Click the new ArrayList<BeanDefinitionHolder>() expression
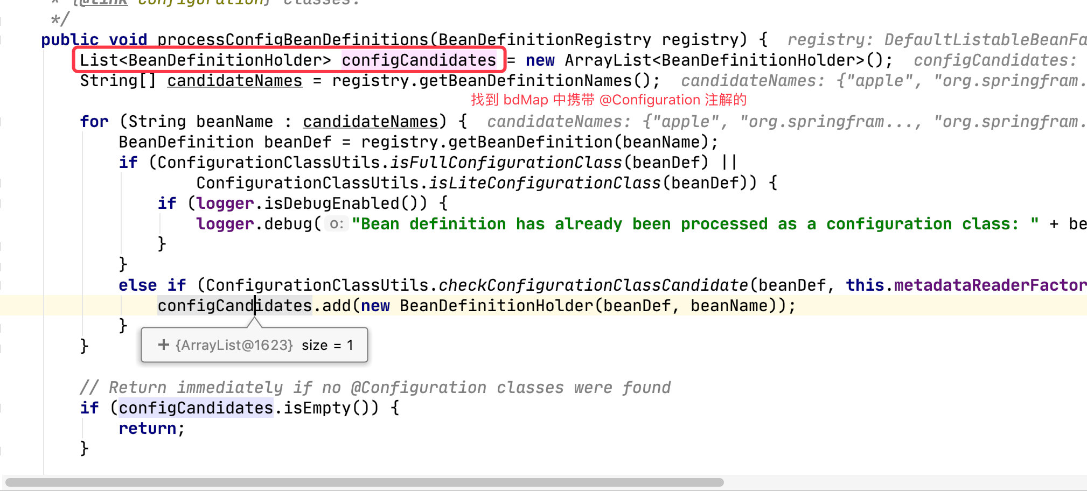 [705, 60]
